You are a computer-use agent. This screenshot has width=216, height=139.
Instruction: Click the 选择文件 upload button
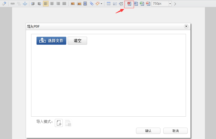51,41
